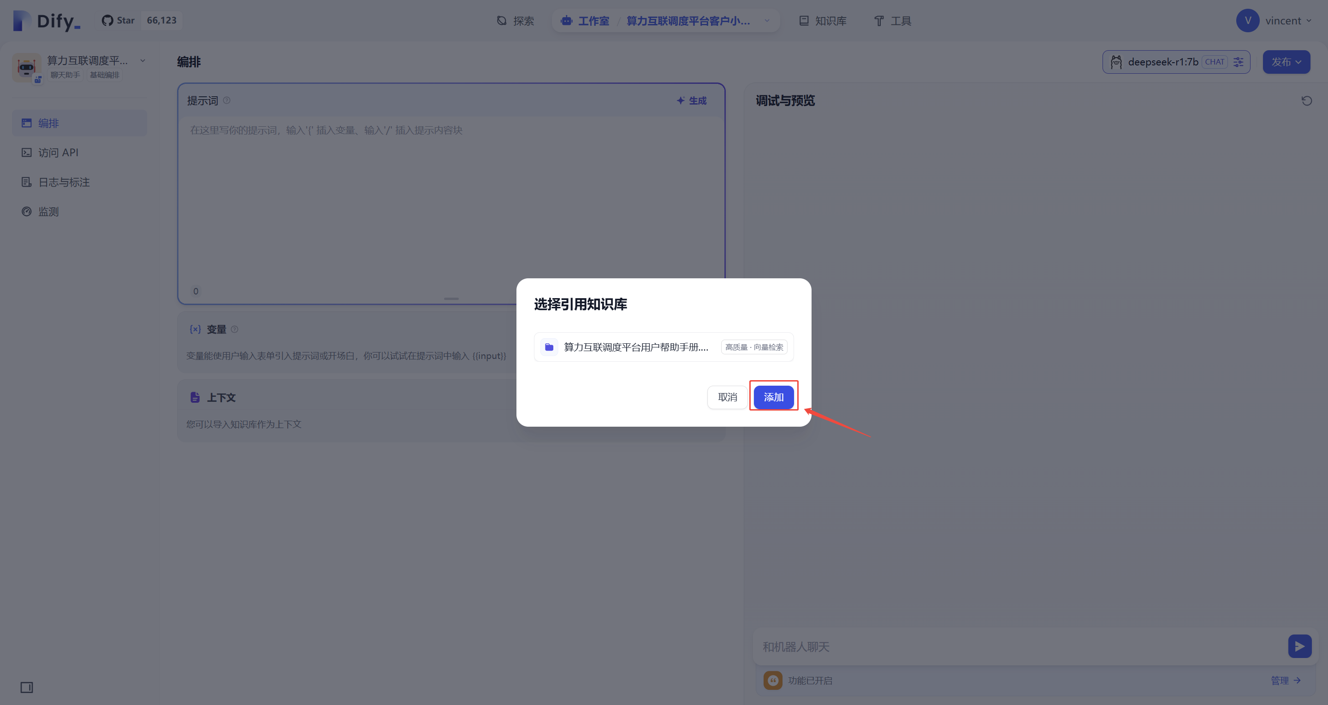This screenshot has height=705, width=1328.
Task: Click the 基础编排 tag under the app name
Action: click(x=105, y=75)
